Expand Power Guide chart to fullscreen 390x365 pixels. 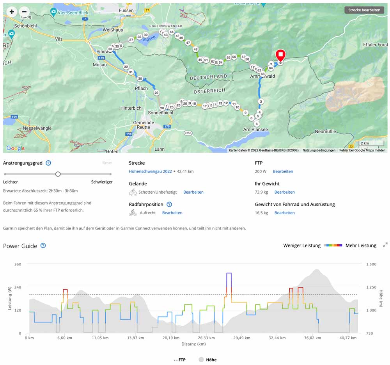[x=385, y=245]
